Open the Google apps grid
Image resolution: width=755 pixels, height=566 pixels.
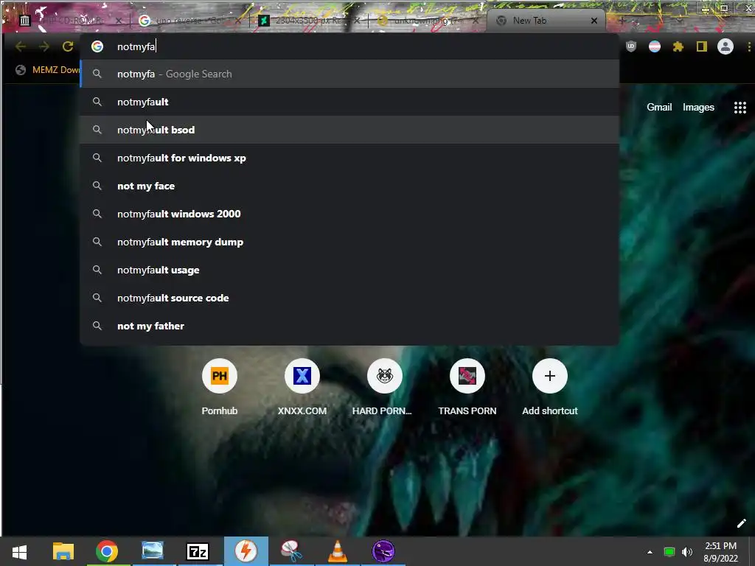click(740, 108)
